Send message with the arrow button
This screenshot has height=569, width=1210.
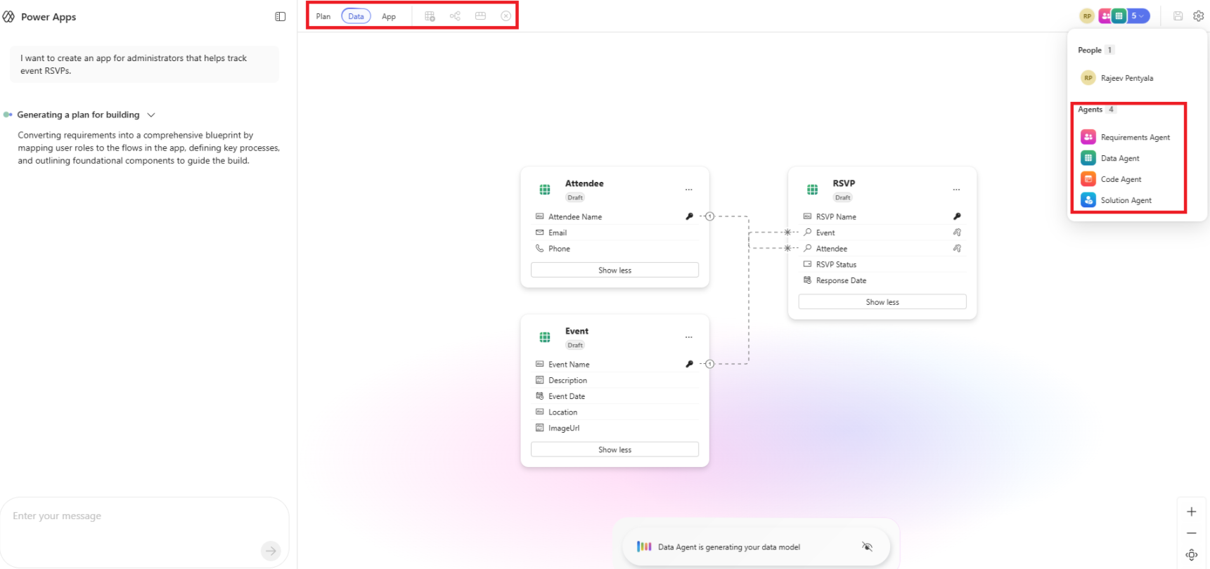click(271, 551)
